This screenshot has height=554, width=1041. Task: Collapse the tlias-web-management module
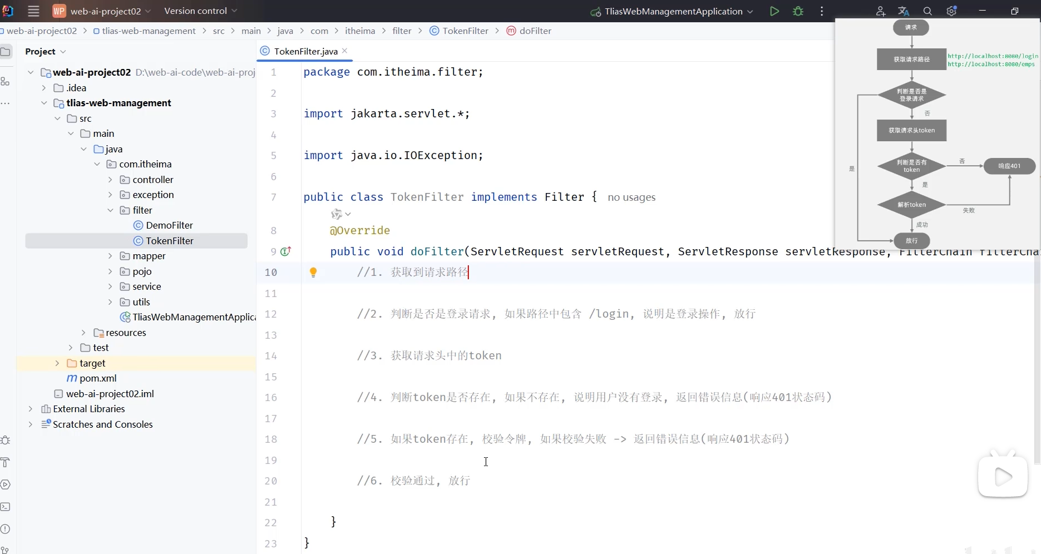(44, 103)
